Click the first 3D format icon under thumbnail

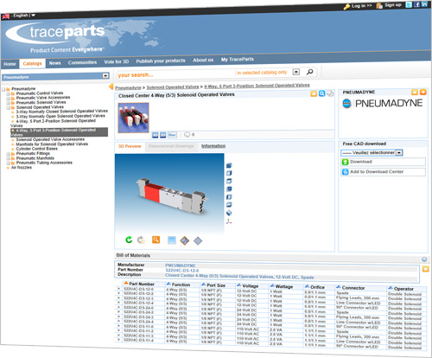[x=156, y=135]
